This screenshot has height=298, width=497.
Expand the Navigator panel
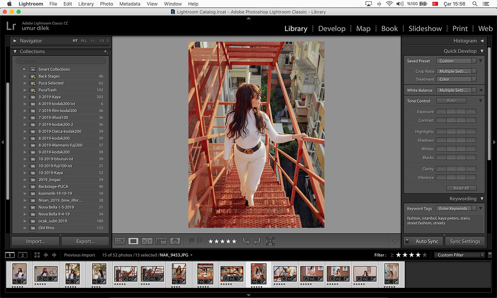15,41
